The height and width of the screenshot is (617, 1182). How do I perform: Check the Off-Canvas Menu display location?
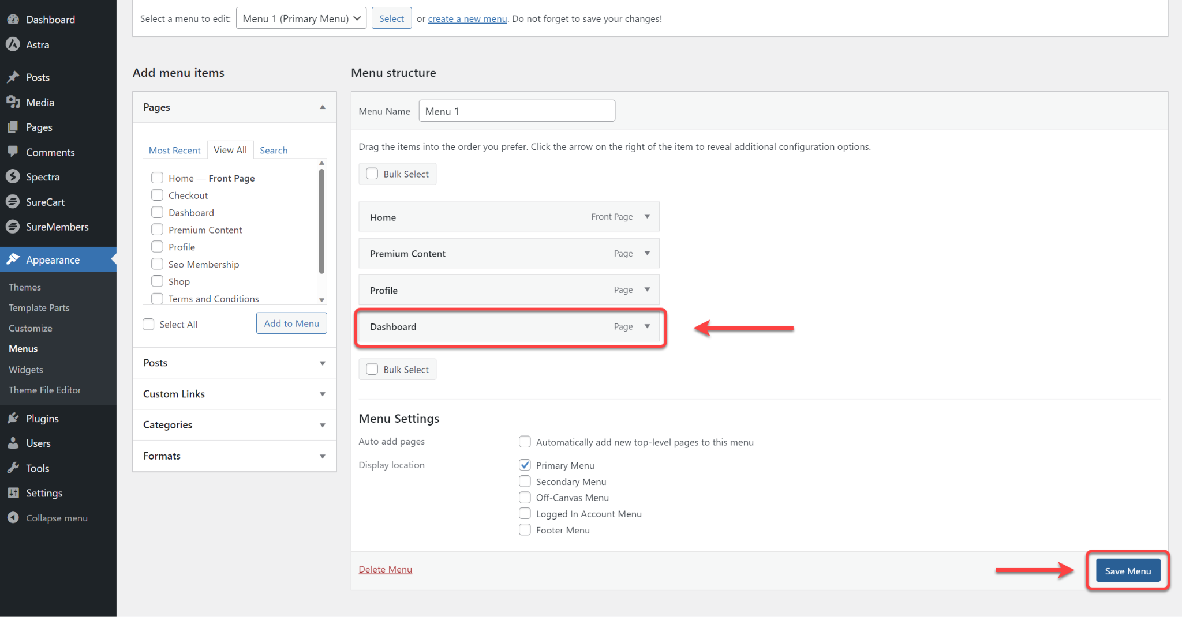click(x=525, y=497)
